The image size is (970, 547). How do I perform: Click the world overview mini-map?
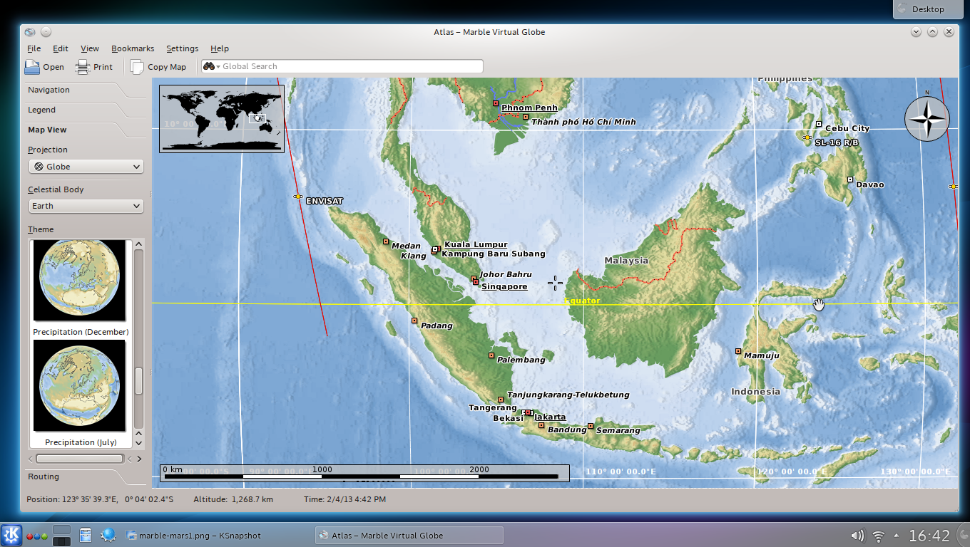pos(222,119)
